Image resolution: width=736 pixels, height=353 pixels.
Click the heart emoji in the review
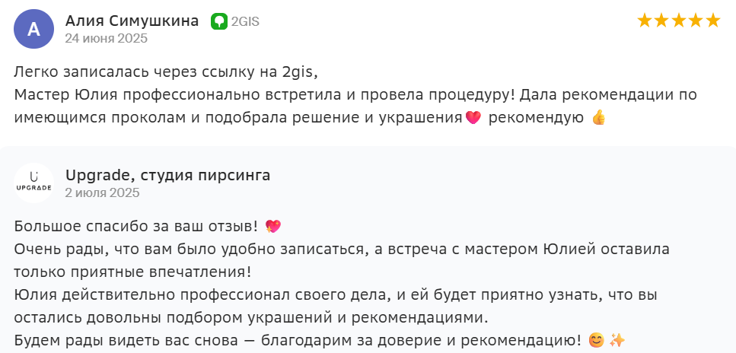tap(473, 118)
